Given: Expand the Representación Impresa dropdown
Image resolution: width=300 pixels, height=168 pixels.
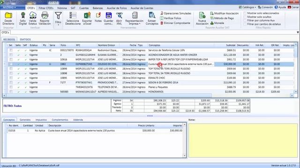Looking at the screenshot, I should click(x=135, y=19).
